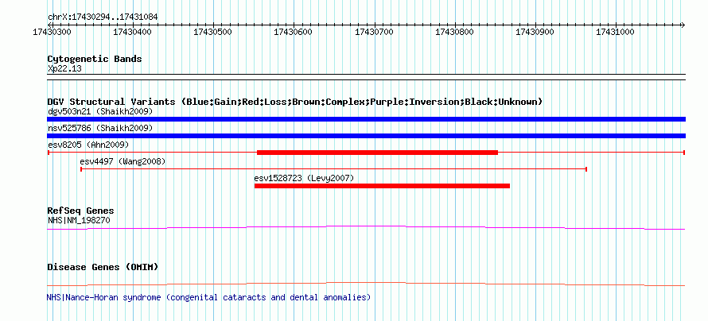This screenshot has height=321, width=708.
Task: Click the magenta NHS gene line
Action: click(x=366, y=228)
